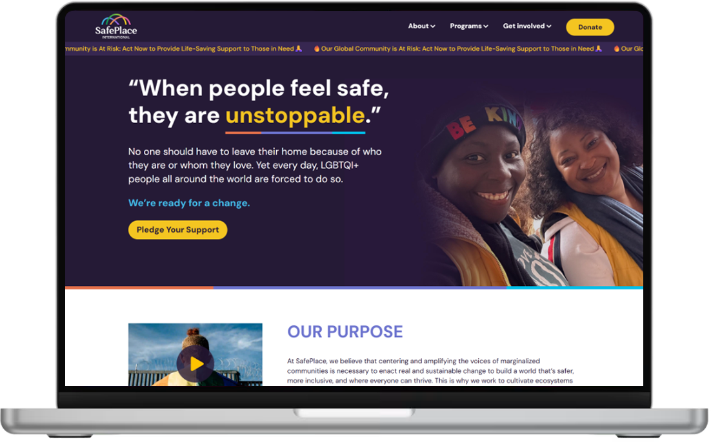The height and width of the screenshot is (442, 711).
Task: Click the Our Purpose video thumbnail
Action: [195, 355]
